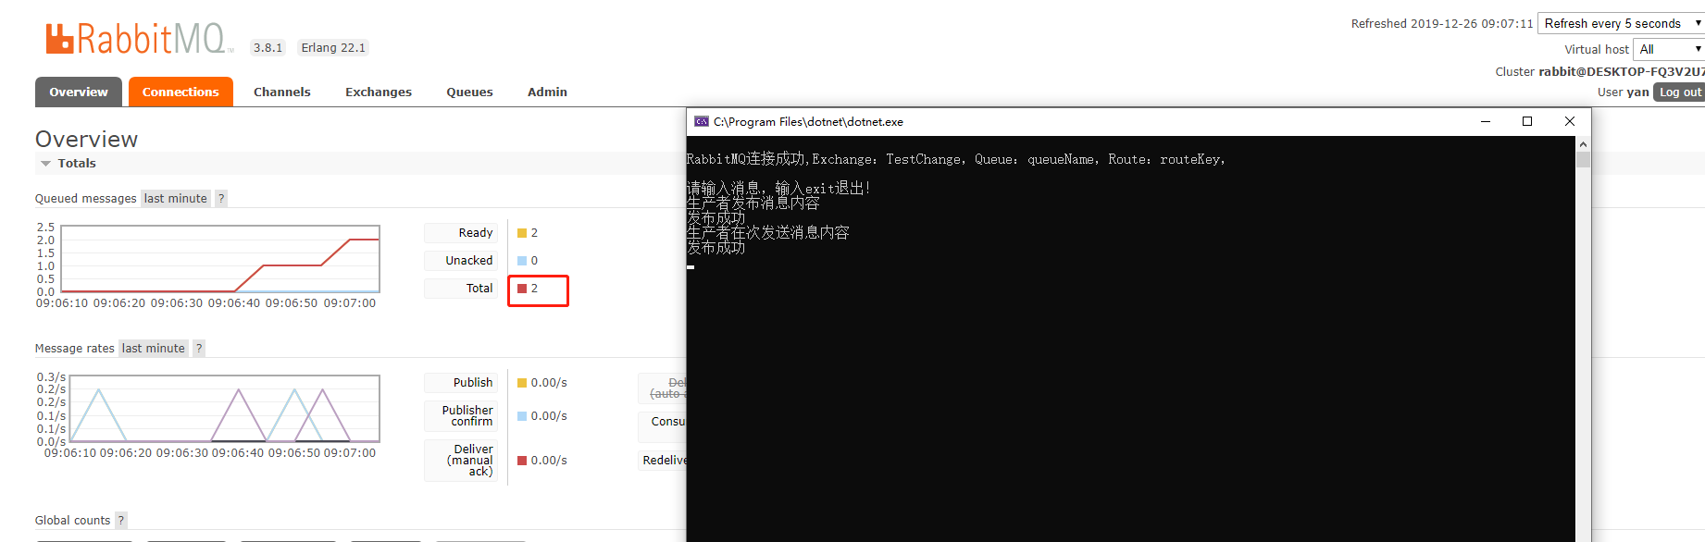Open the Channels tab

click(282, 92)
